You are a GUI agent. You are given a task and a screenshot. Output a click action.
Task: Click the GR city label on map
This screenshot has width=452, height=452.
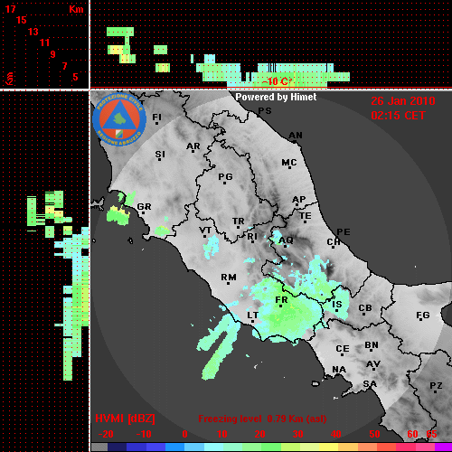(x=144, y=207)
